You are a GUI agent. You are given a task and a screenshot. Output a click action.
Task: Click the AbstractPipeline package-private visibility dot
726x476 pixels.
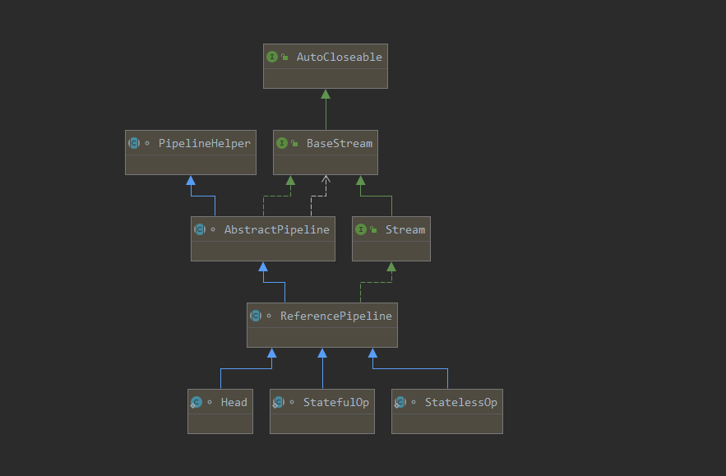coord(213,229)
